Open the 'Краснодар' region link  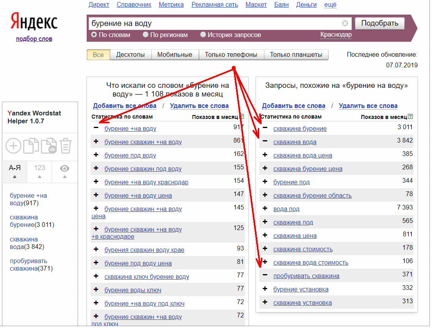tap(336, 35)
